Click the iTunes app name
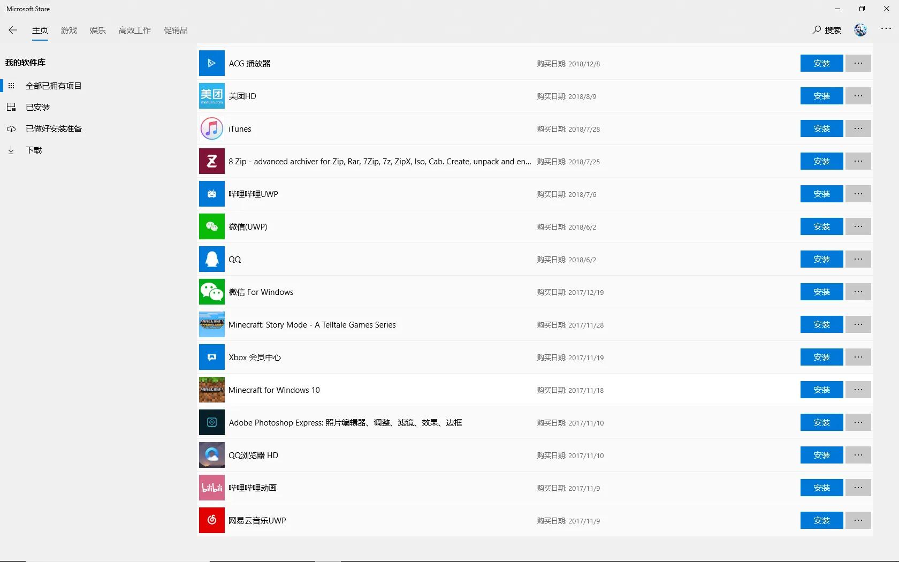Viewport: 899px width, 562px height. coord(240,129)
